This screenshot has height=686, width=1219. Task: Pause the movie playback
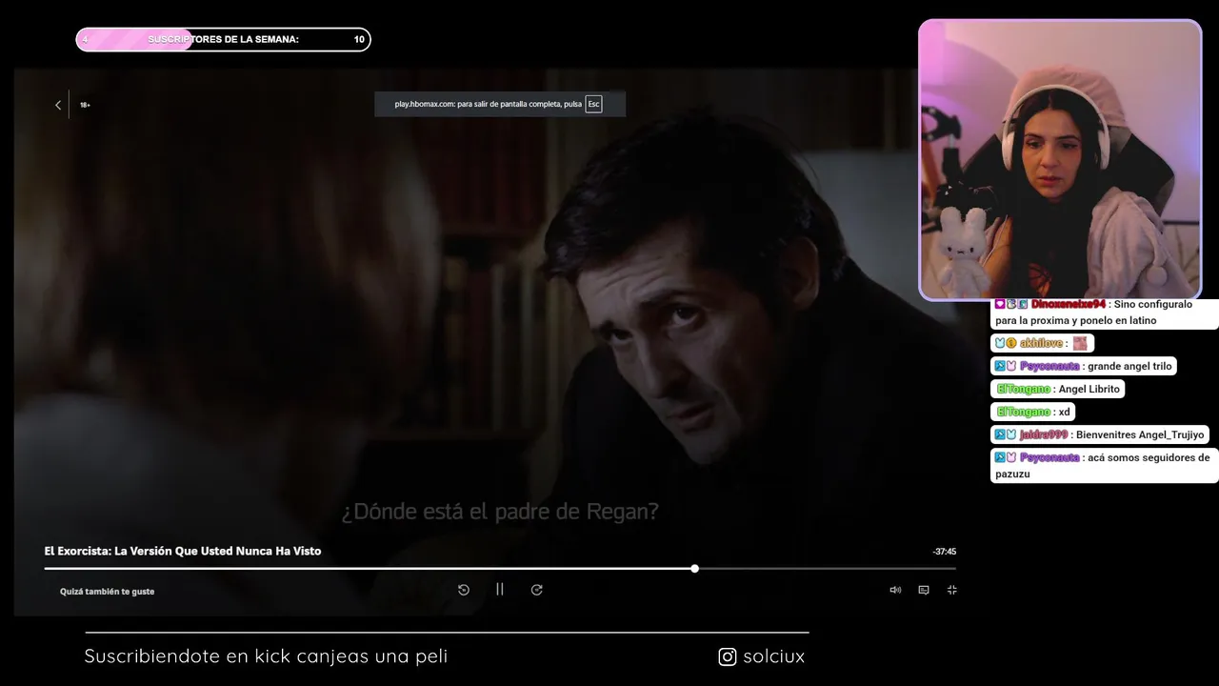[500, 590]
